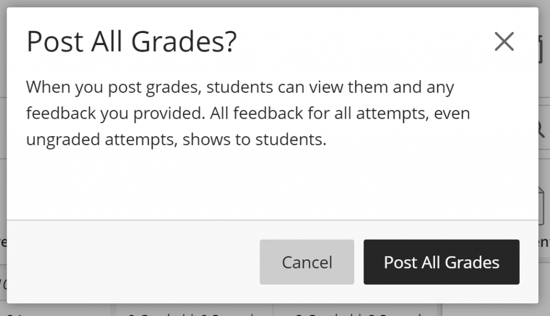Click the dimmed backdrop strip above the dialog
Screen dimensions: 550x316
tap(275, 3)
